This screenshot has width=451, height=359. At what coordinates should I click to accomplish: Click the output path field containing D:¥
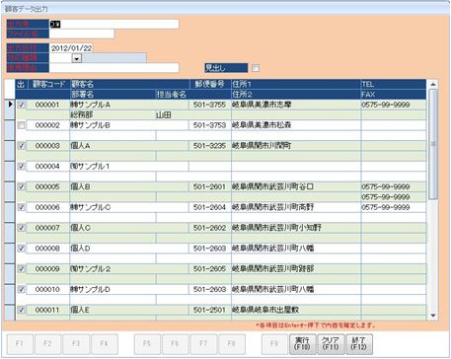(113, 24)
